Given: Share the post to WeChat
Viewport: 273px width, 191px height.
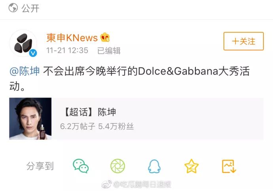Looking at the screenshot, I should point(81,166).
